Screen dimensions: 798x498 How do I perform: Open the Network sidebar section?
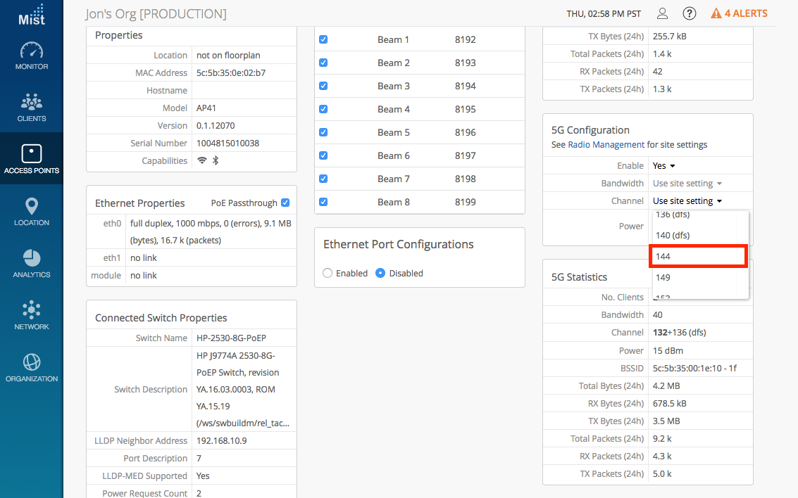tap(32, 317)
